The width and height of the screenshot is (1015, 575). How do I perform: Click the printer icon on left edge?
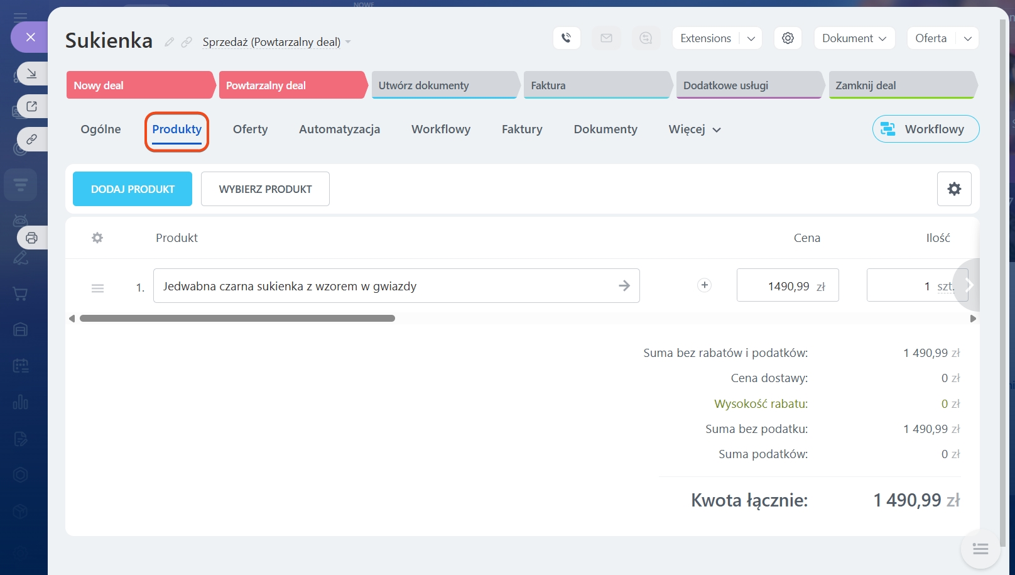[x=31, y=238]
